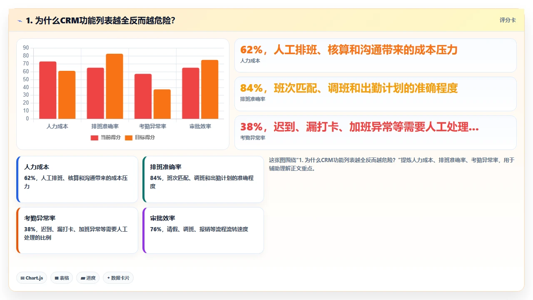Toggle the 当前得分 legend swatch
This screenshot has height=300, width=533.
click(95, 137)
